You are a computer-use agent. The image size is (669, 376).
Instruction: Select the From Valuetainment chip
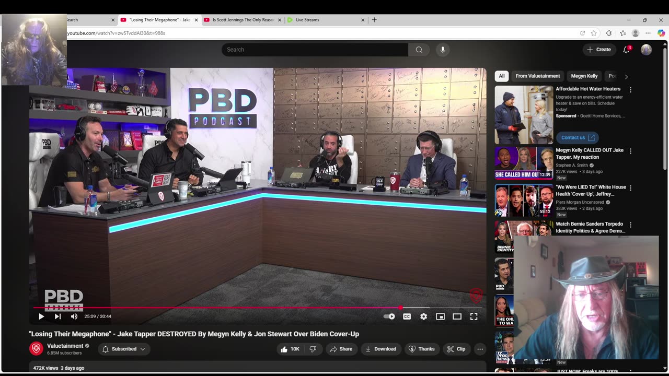click(x=537, y=76)
